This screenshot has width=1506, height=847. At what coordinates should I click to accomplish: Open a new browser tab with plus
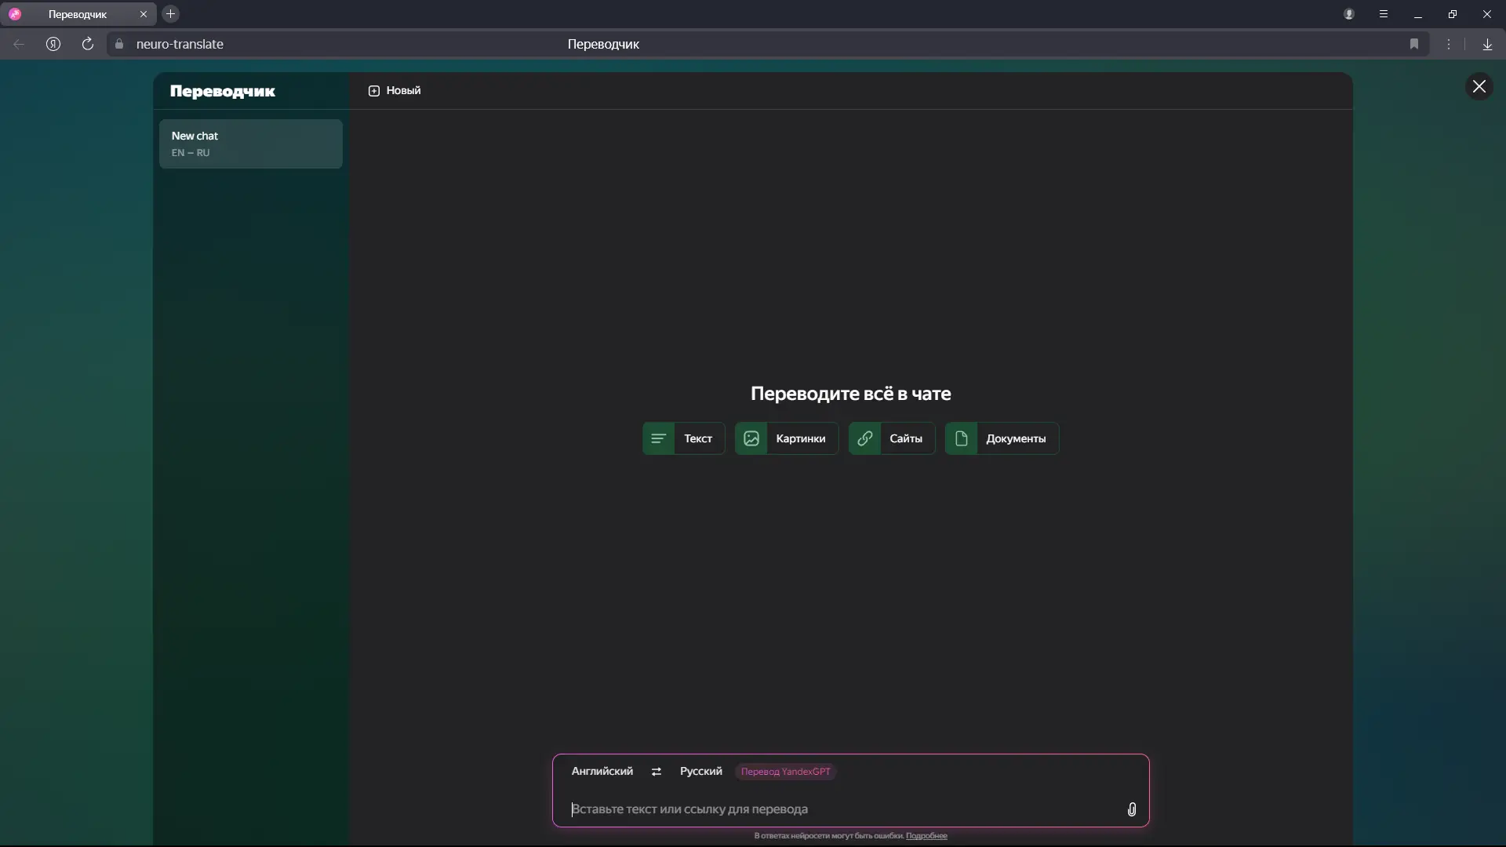click(170, 14)
